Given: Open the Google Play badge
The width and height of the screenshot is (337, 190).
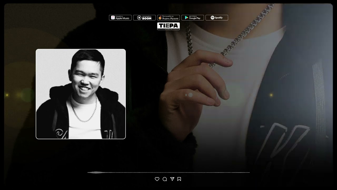Looking at the screenshot, I should [x=193, y=18].
